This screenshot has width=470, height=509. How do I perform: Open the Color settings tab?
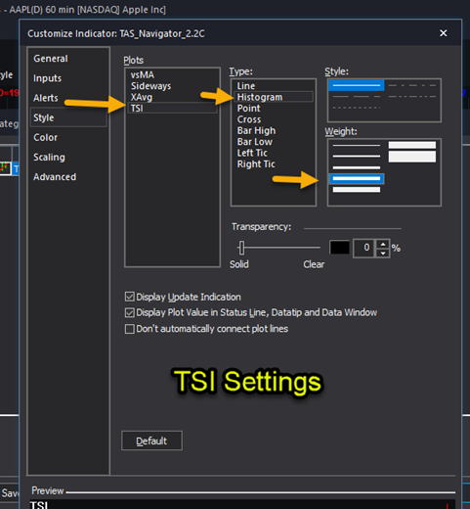pos(45,137)
